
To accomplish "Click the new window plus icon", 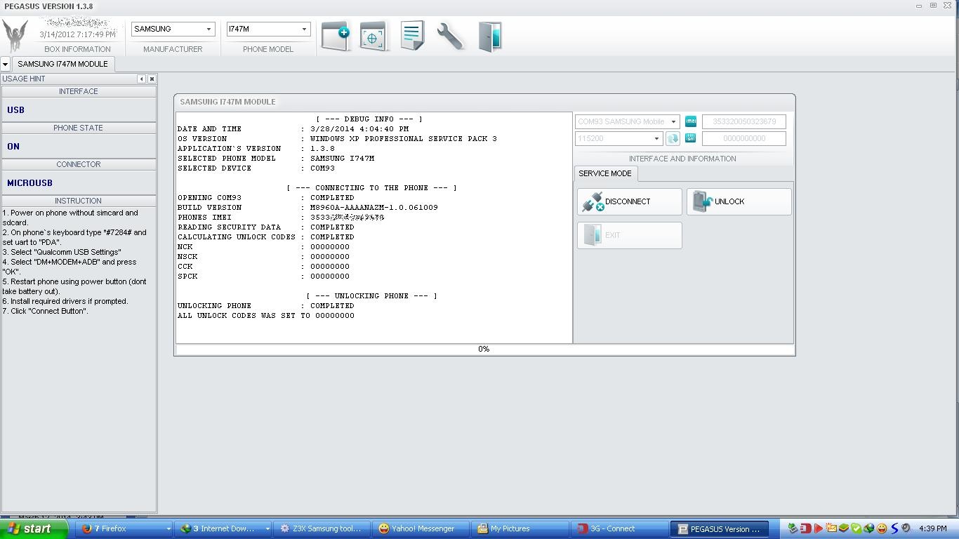I will [x=336, y=36].
